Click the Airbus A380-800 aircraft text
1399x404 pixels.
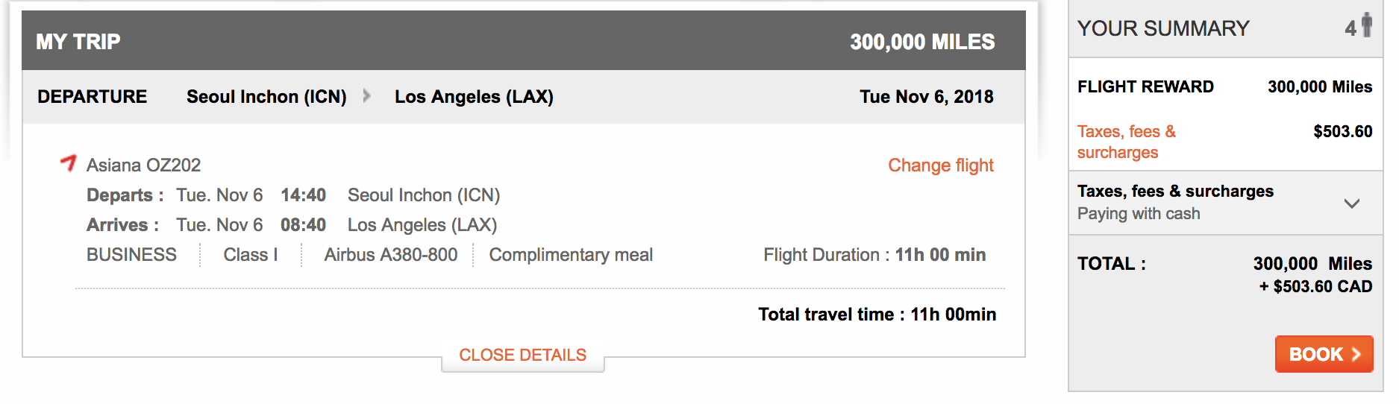coord(390,255)
